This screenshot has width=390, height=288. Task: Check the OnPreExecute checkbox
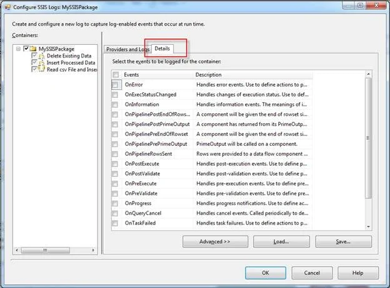point(115,184)
